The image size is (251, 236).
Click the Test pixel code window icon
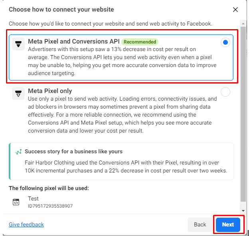[x=16, y=202]
